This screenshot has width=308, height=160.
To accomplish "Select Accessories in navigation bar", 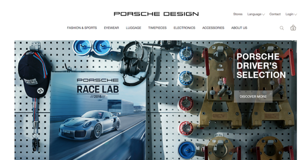I will pyautogui.click(x=213, y=28).
